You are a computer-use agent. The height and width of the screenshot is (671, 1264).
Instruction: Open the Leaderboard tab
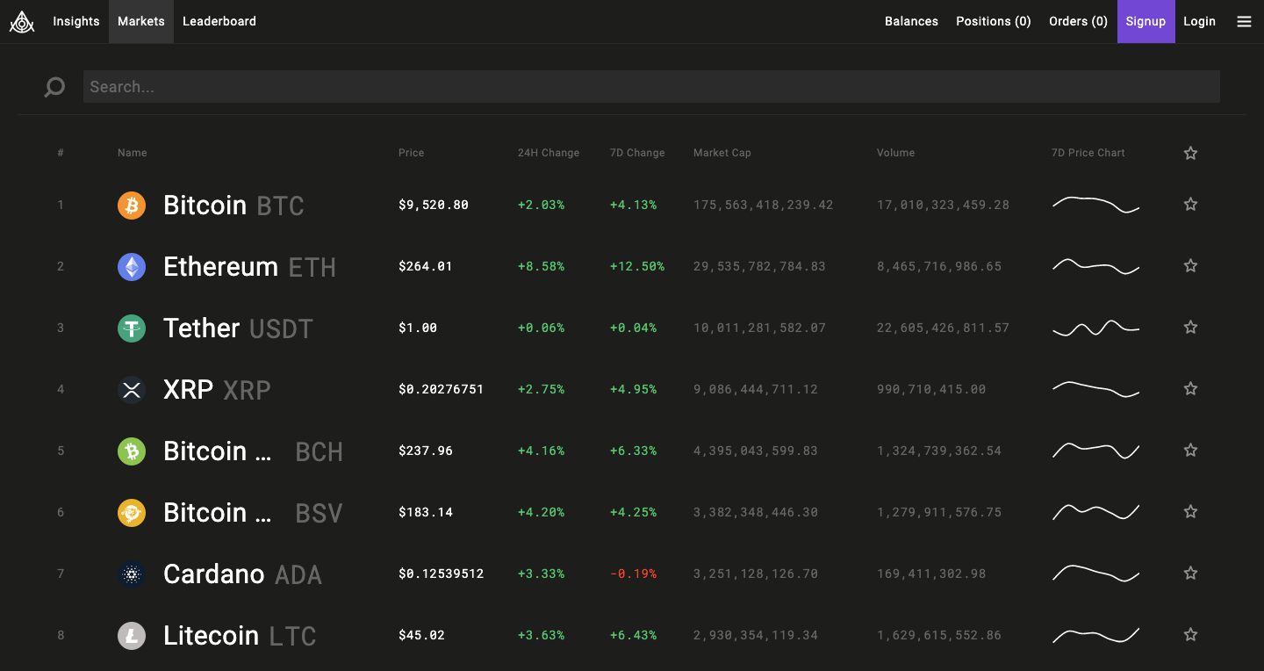219,22
